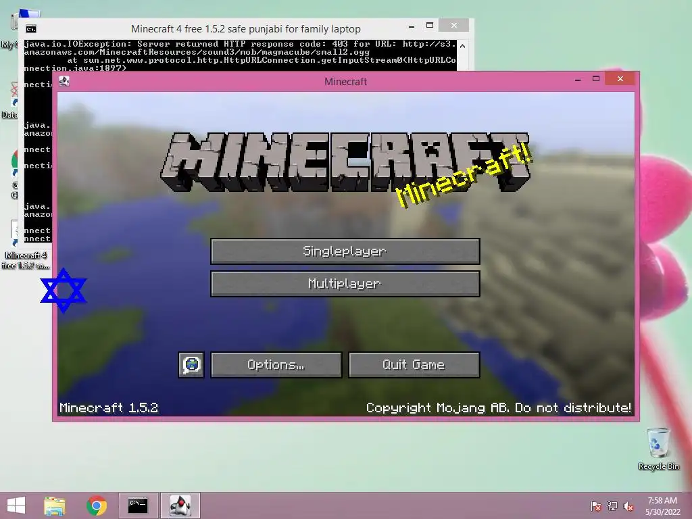692x519 pixels.
Task: Start a Singleplayer game
Action: [345, 251]
